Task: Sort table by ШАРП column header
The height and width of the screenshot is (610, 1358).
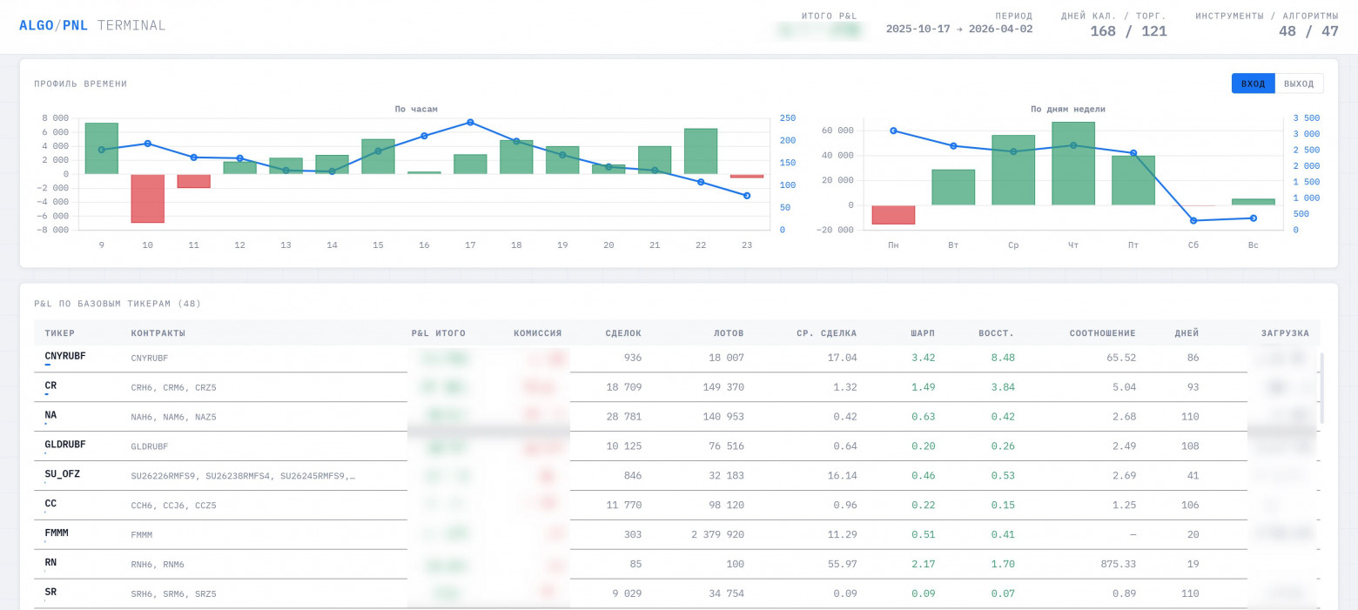Action: pos(923,333)
